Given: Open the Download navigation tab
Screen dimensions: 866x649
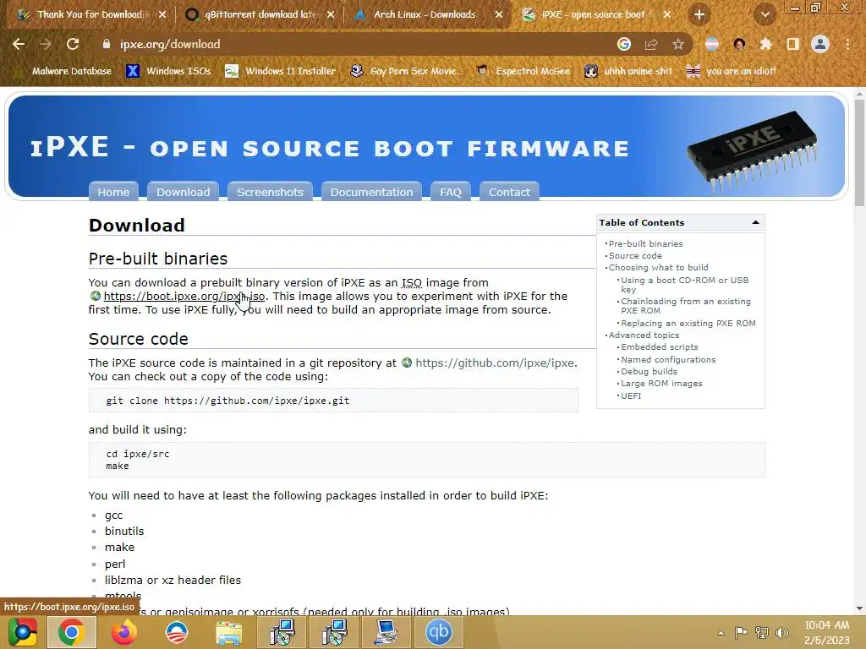Looking at the screenshot, I should click(183, 192).
